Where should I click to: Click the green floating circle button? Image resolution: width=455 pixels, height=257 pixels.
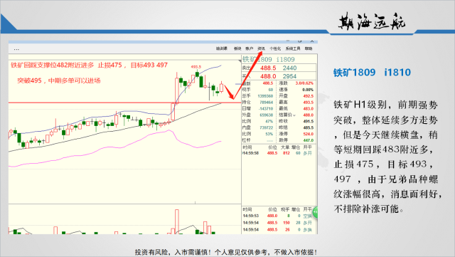(315, 213)
